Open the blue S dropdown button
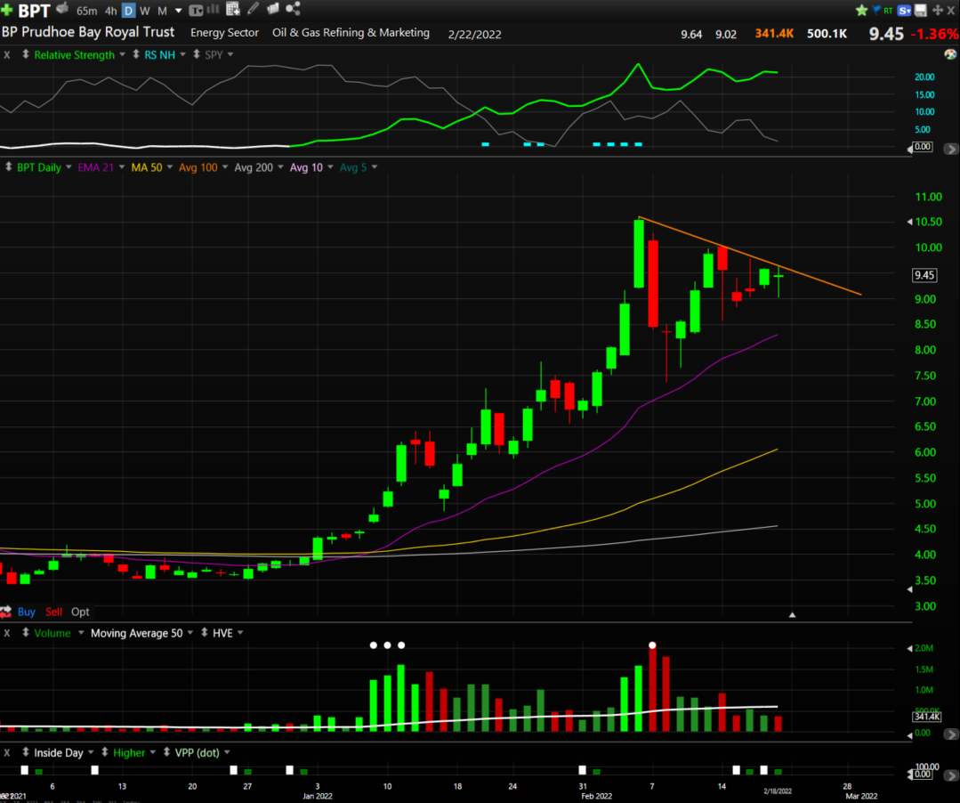Viewport: 960px width, 803px height. [x=904, y=11]
